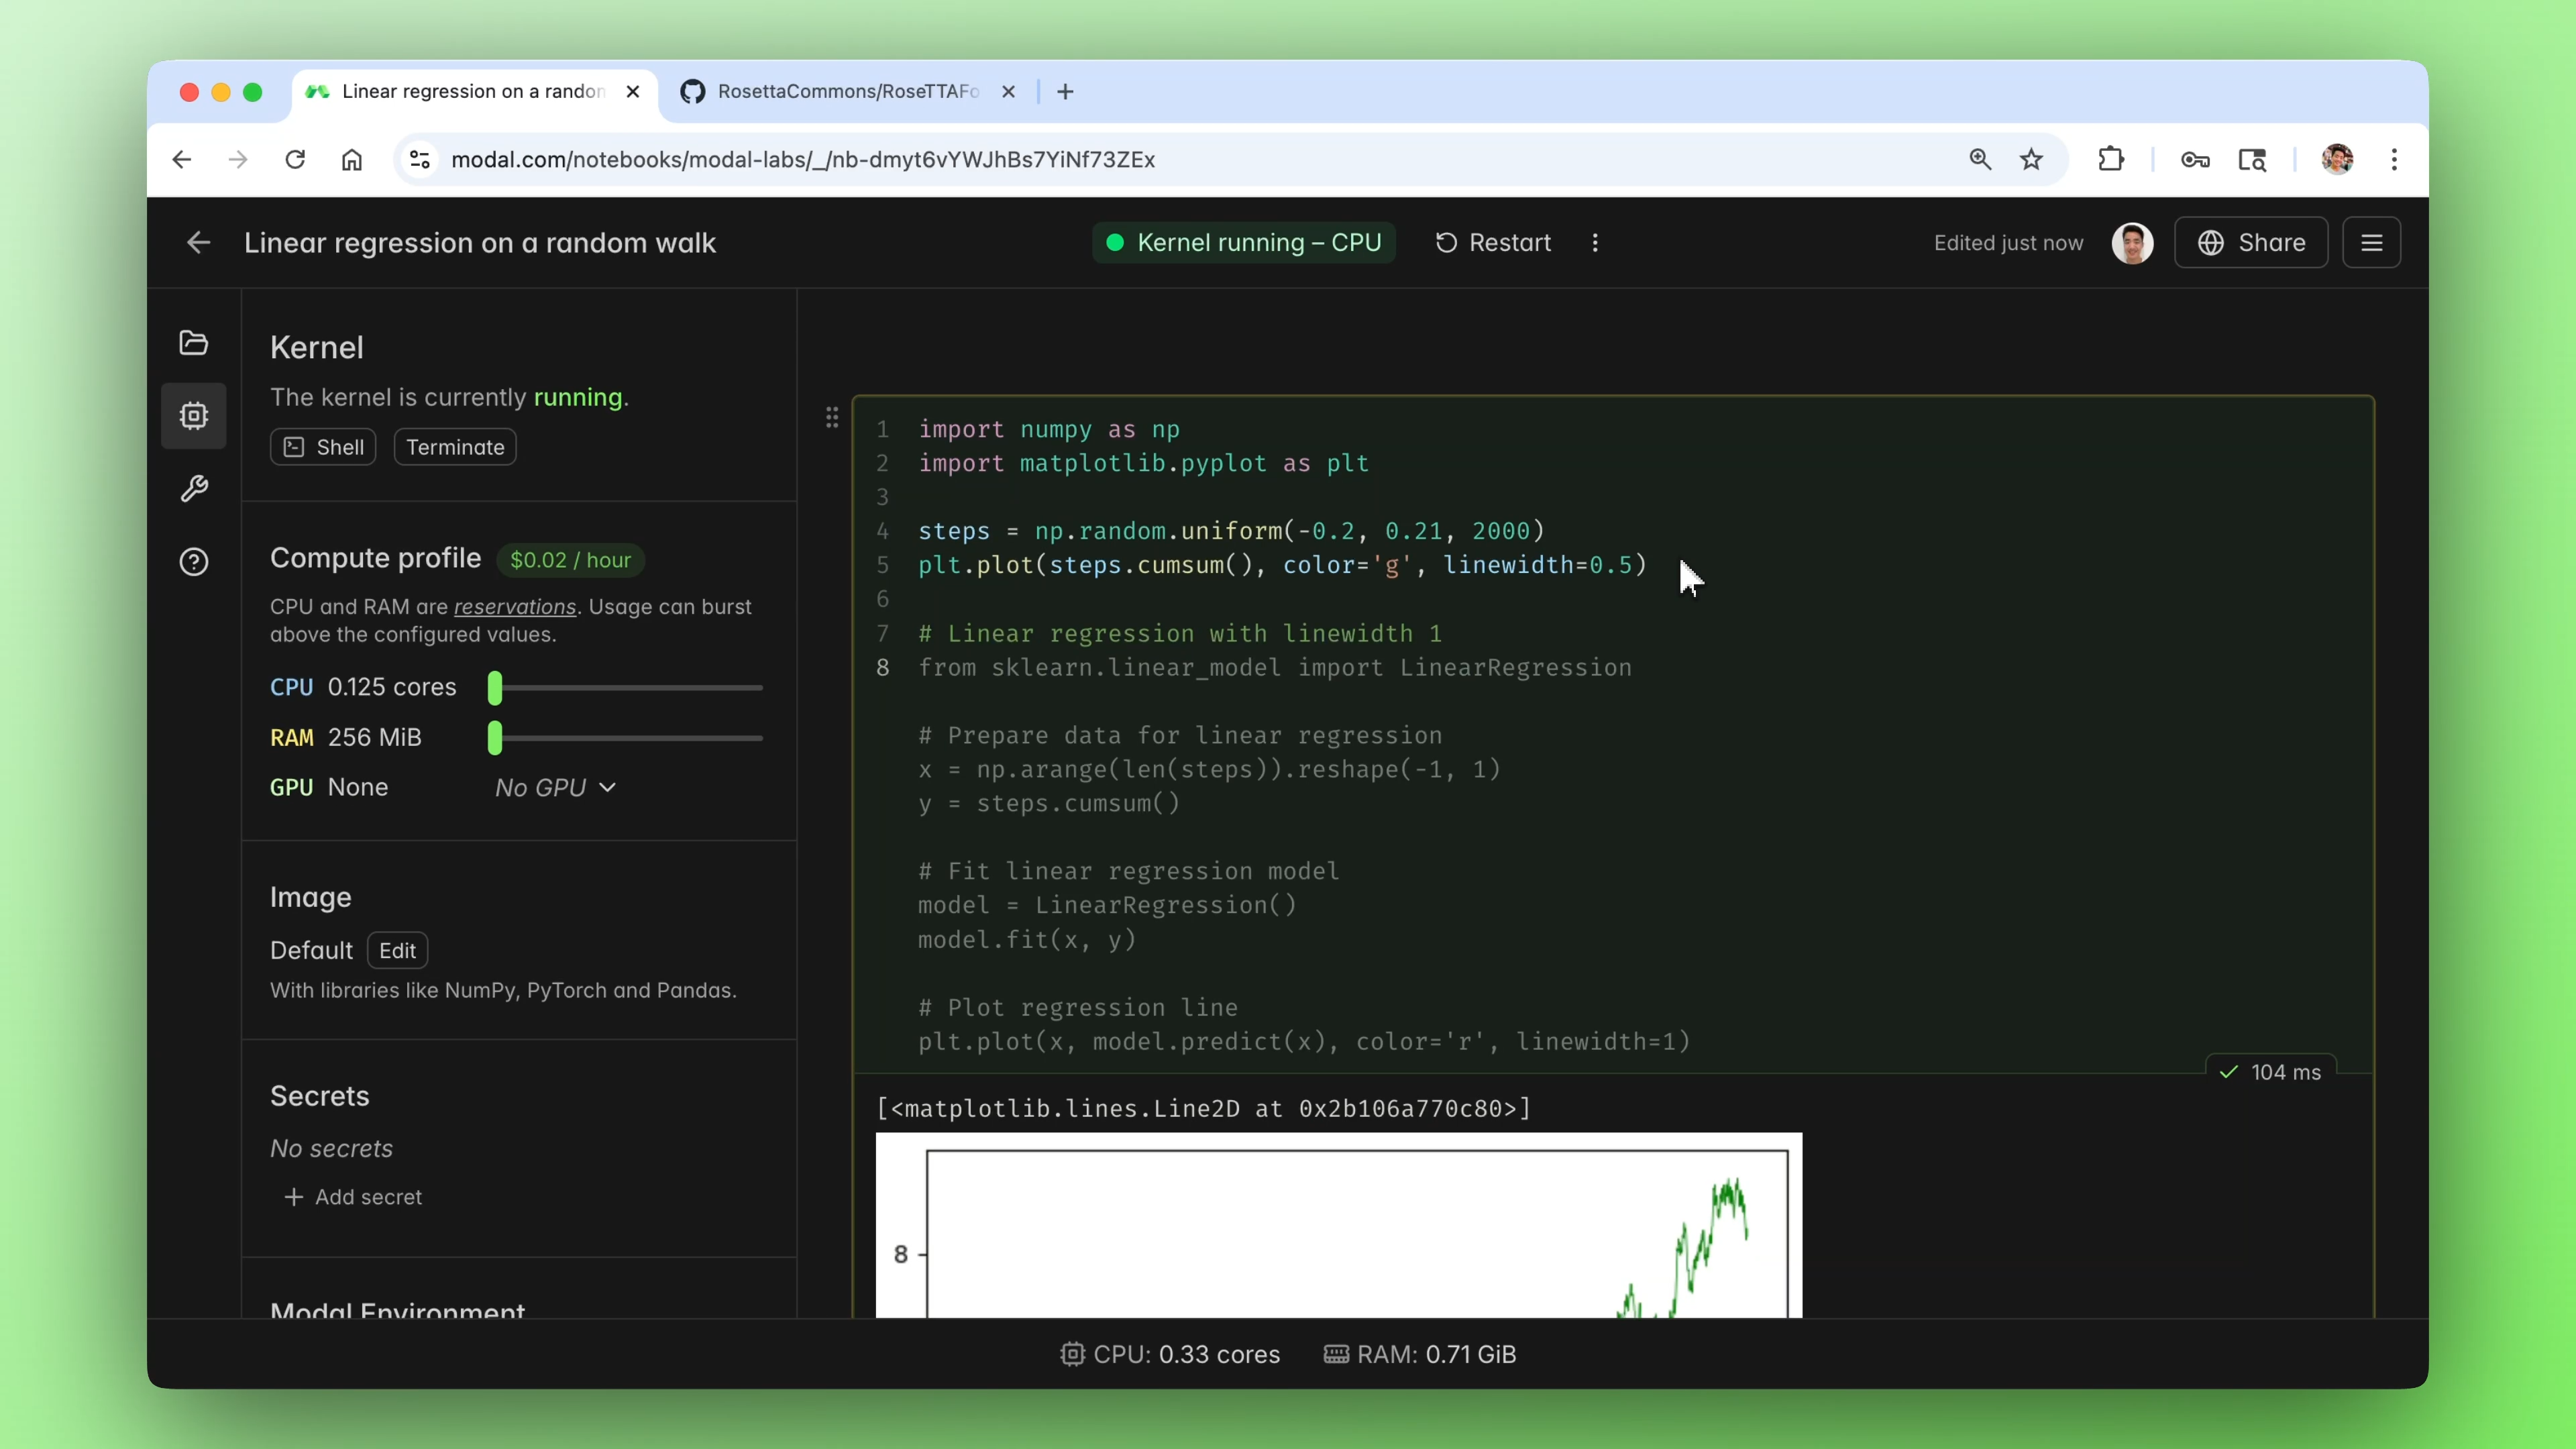Follow the reservations link
Screen dimensions: 2576x1449
[x=514, y=607]
